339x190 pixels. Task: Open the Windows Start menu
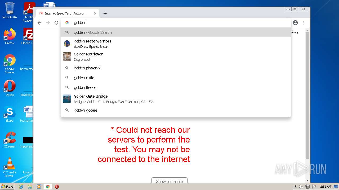(x=7, y=187)
